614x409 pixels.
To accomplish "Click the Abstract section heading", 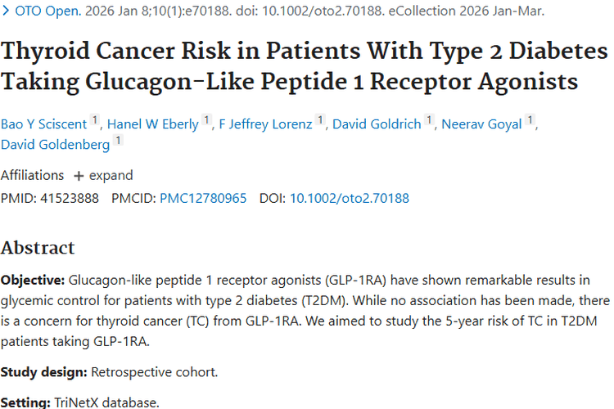I will [38, 248].
